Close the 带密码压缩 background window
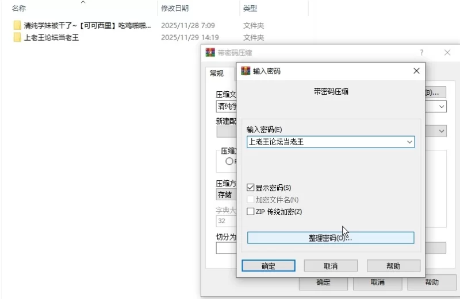The width and height of the screenshot is (460, 299). [447, 53]
